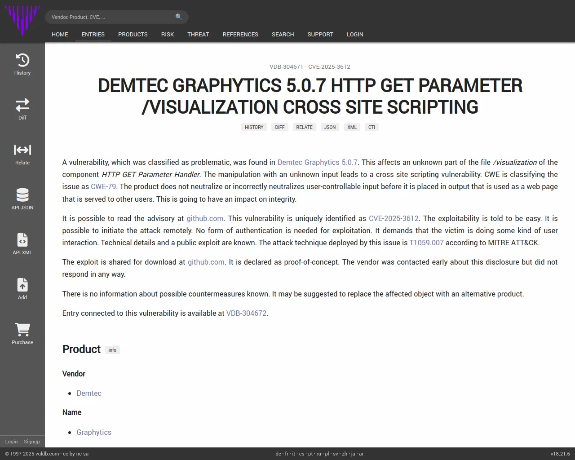This screenshot has height=460, width=575.
Task: Open the Demtec vendor link
Action: tap(89, 393)
